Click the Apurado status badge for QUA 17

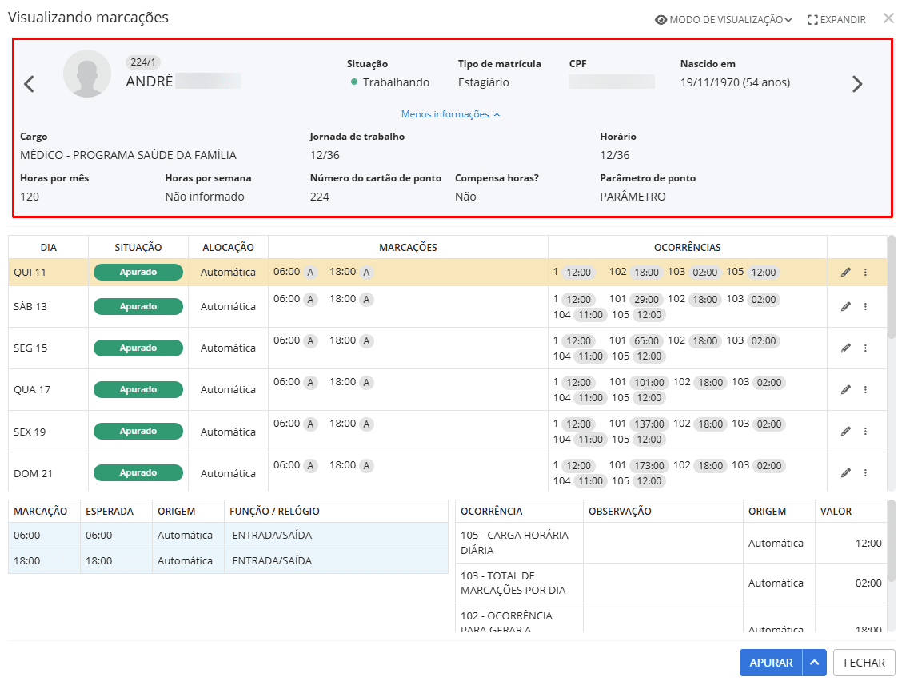point(138,390)
